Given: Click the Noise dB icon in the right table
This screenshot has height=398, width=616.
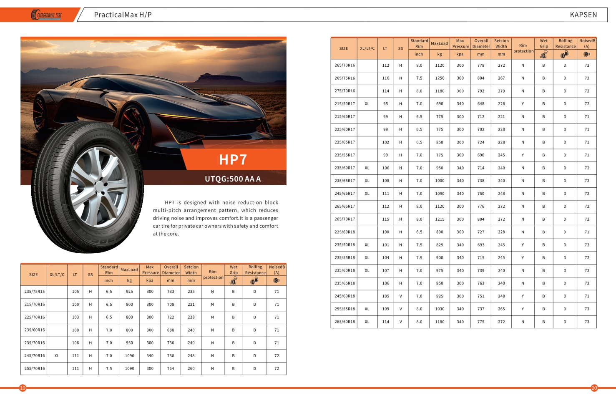Looking at the screenshot, I should 587,54.
